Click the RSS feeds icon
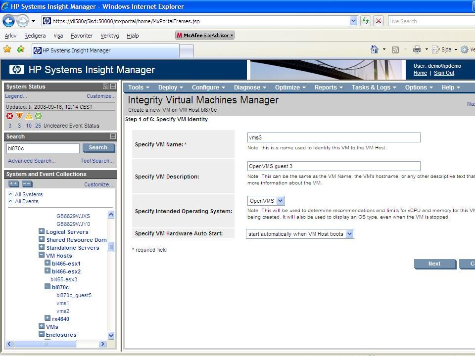 coord(395,49)
